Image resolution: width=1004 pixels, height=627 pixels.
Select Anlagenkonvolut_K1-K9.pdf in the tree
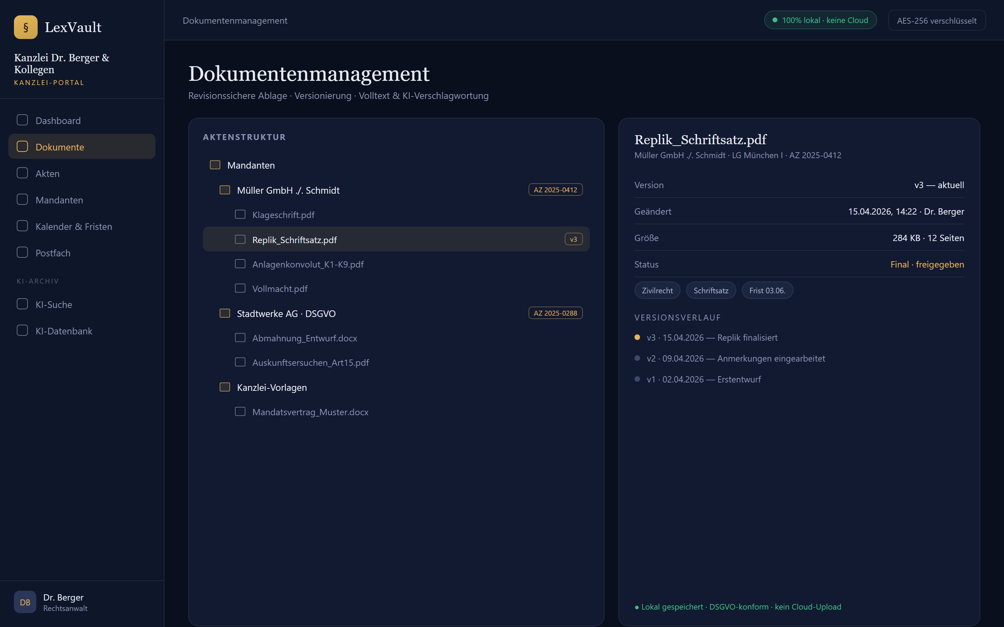tap(396, 264)
